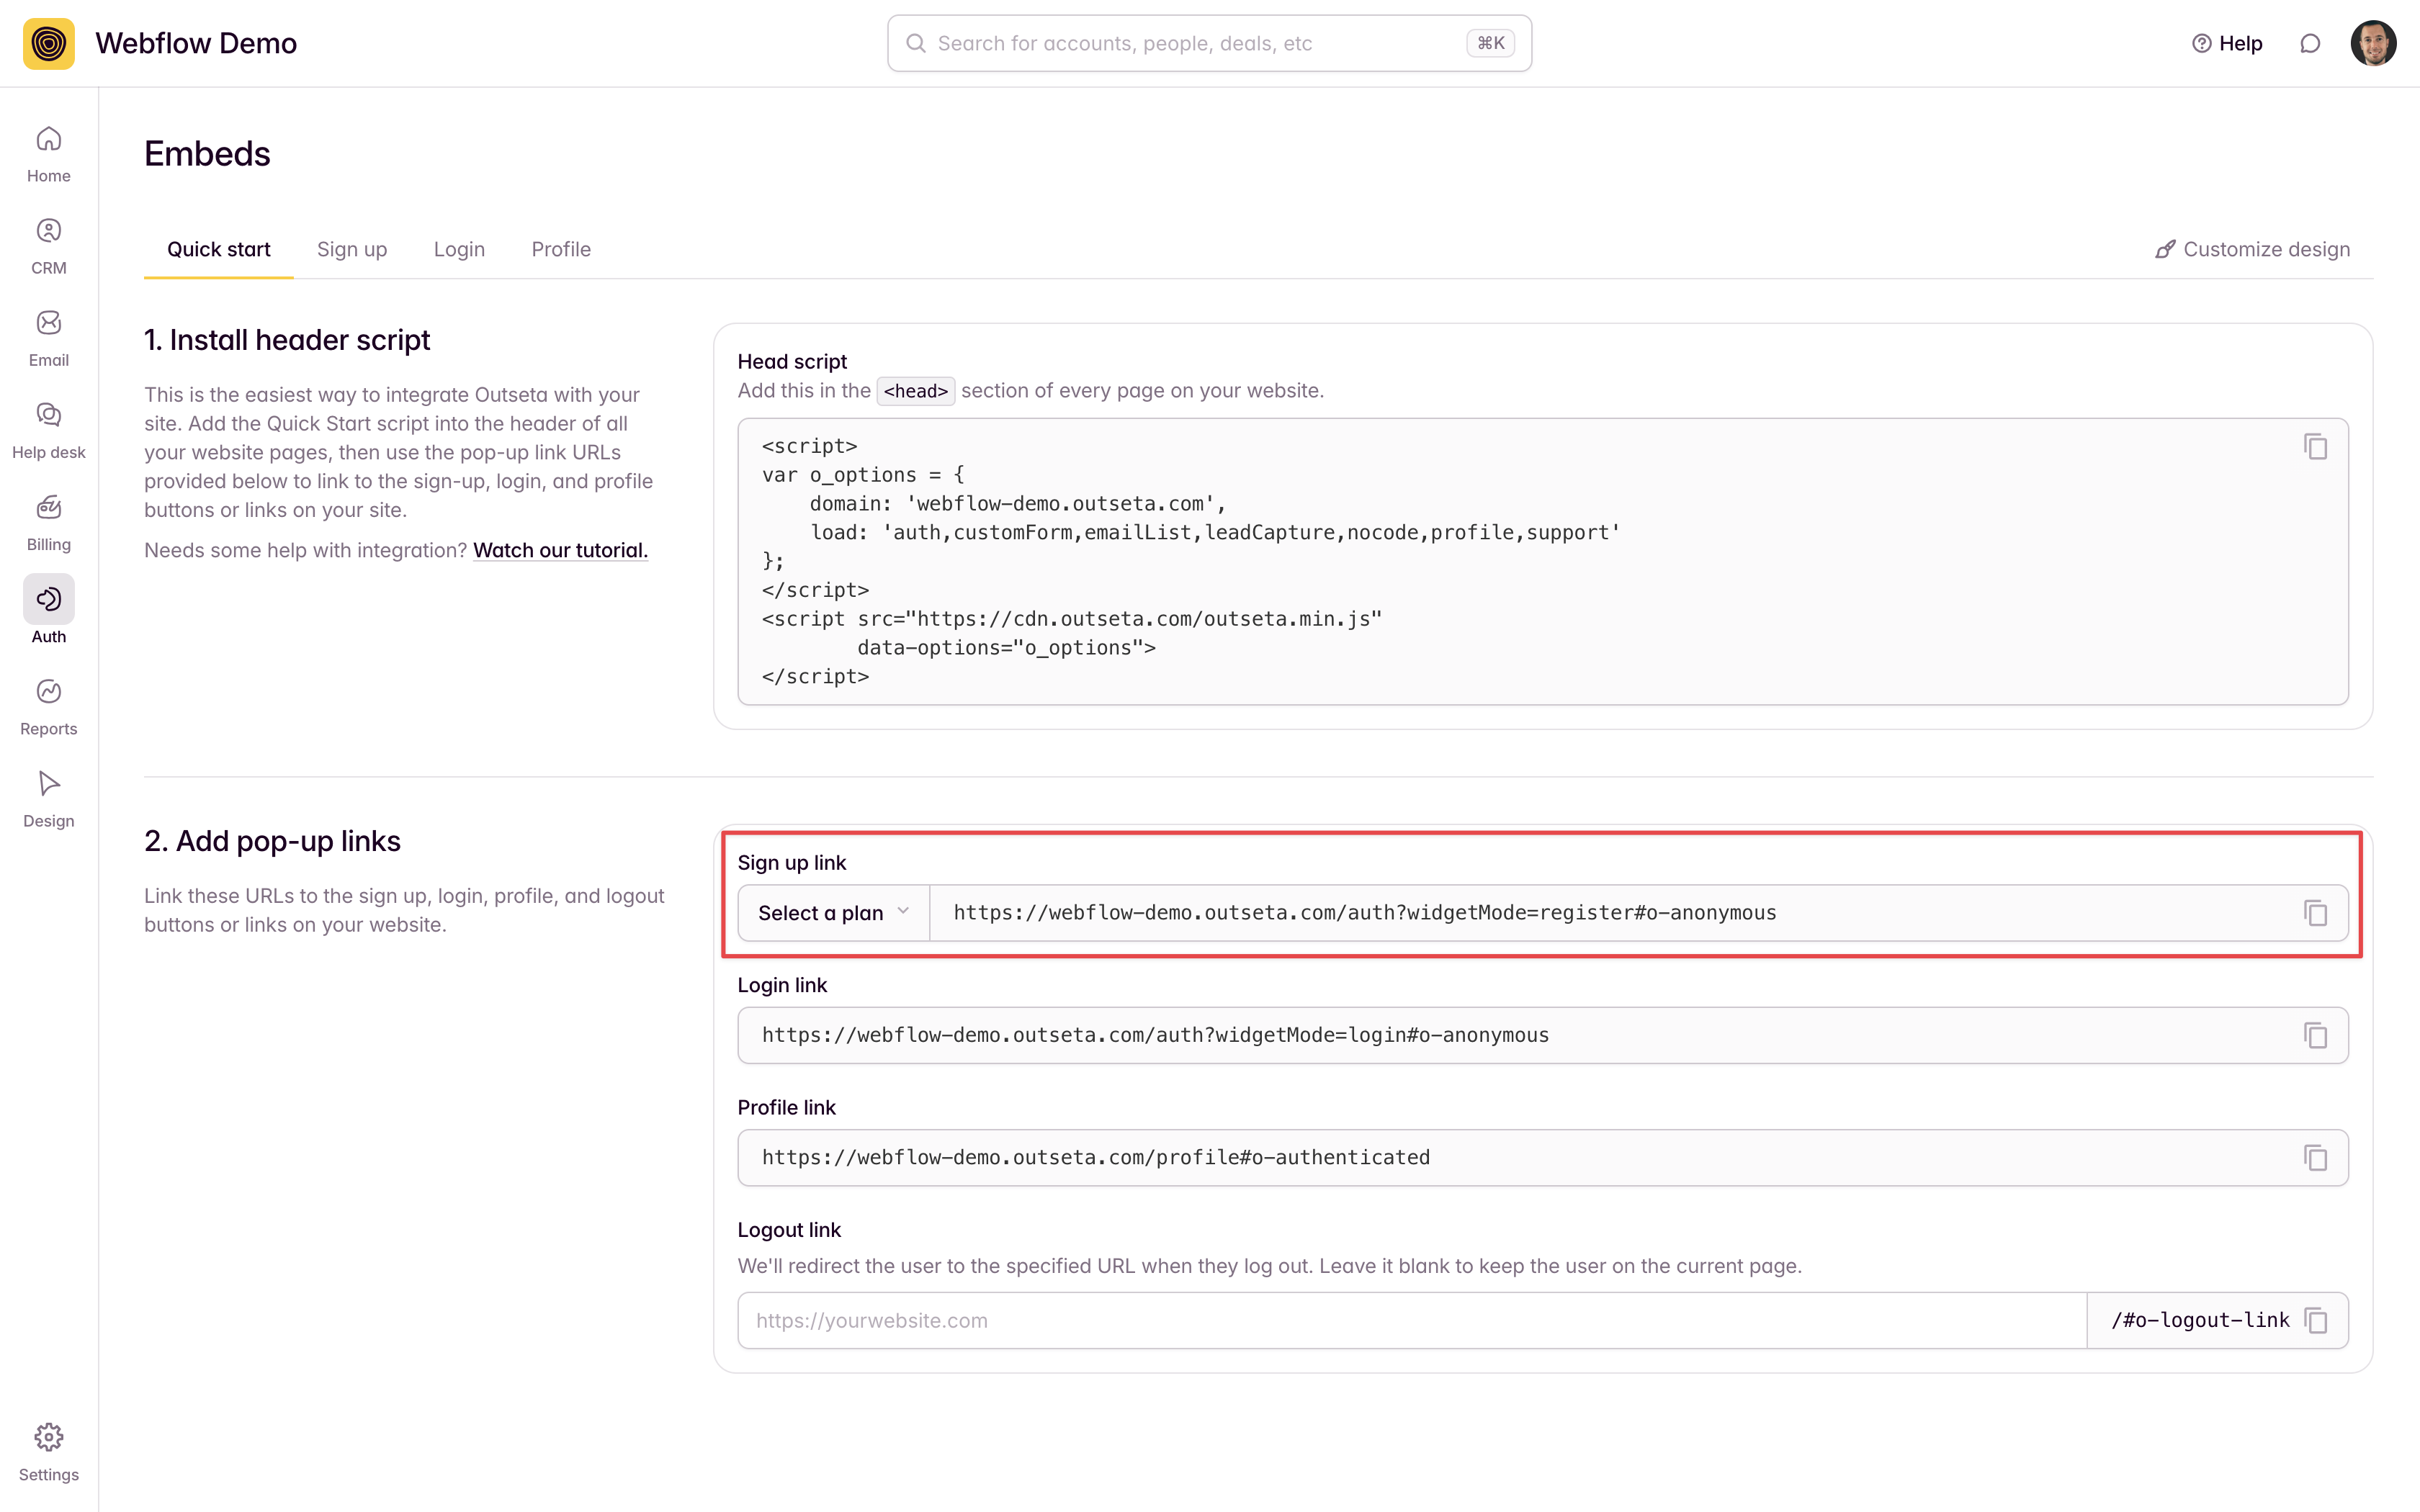Go to CRM in sidebar
Screen dimensions: 2420x1512
(48, 232)
